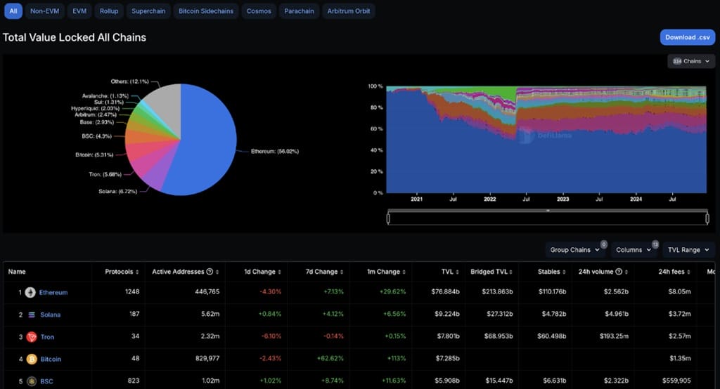The height and width of the screenshot is (389, 720).
Task: Click the Download .csv button
Action: click(687, 37)
